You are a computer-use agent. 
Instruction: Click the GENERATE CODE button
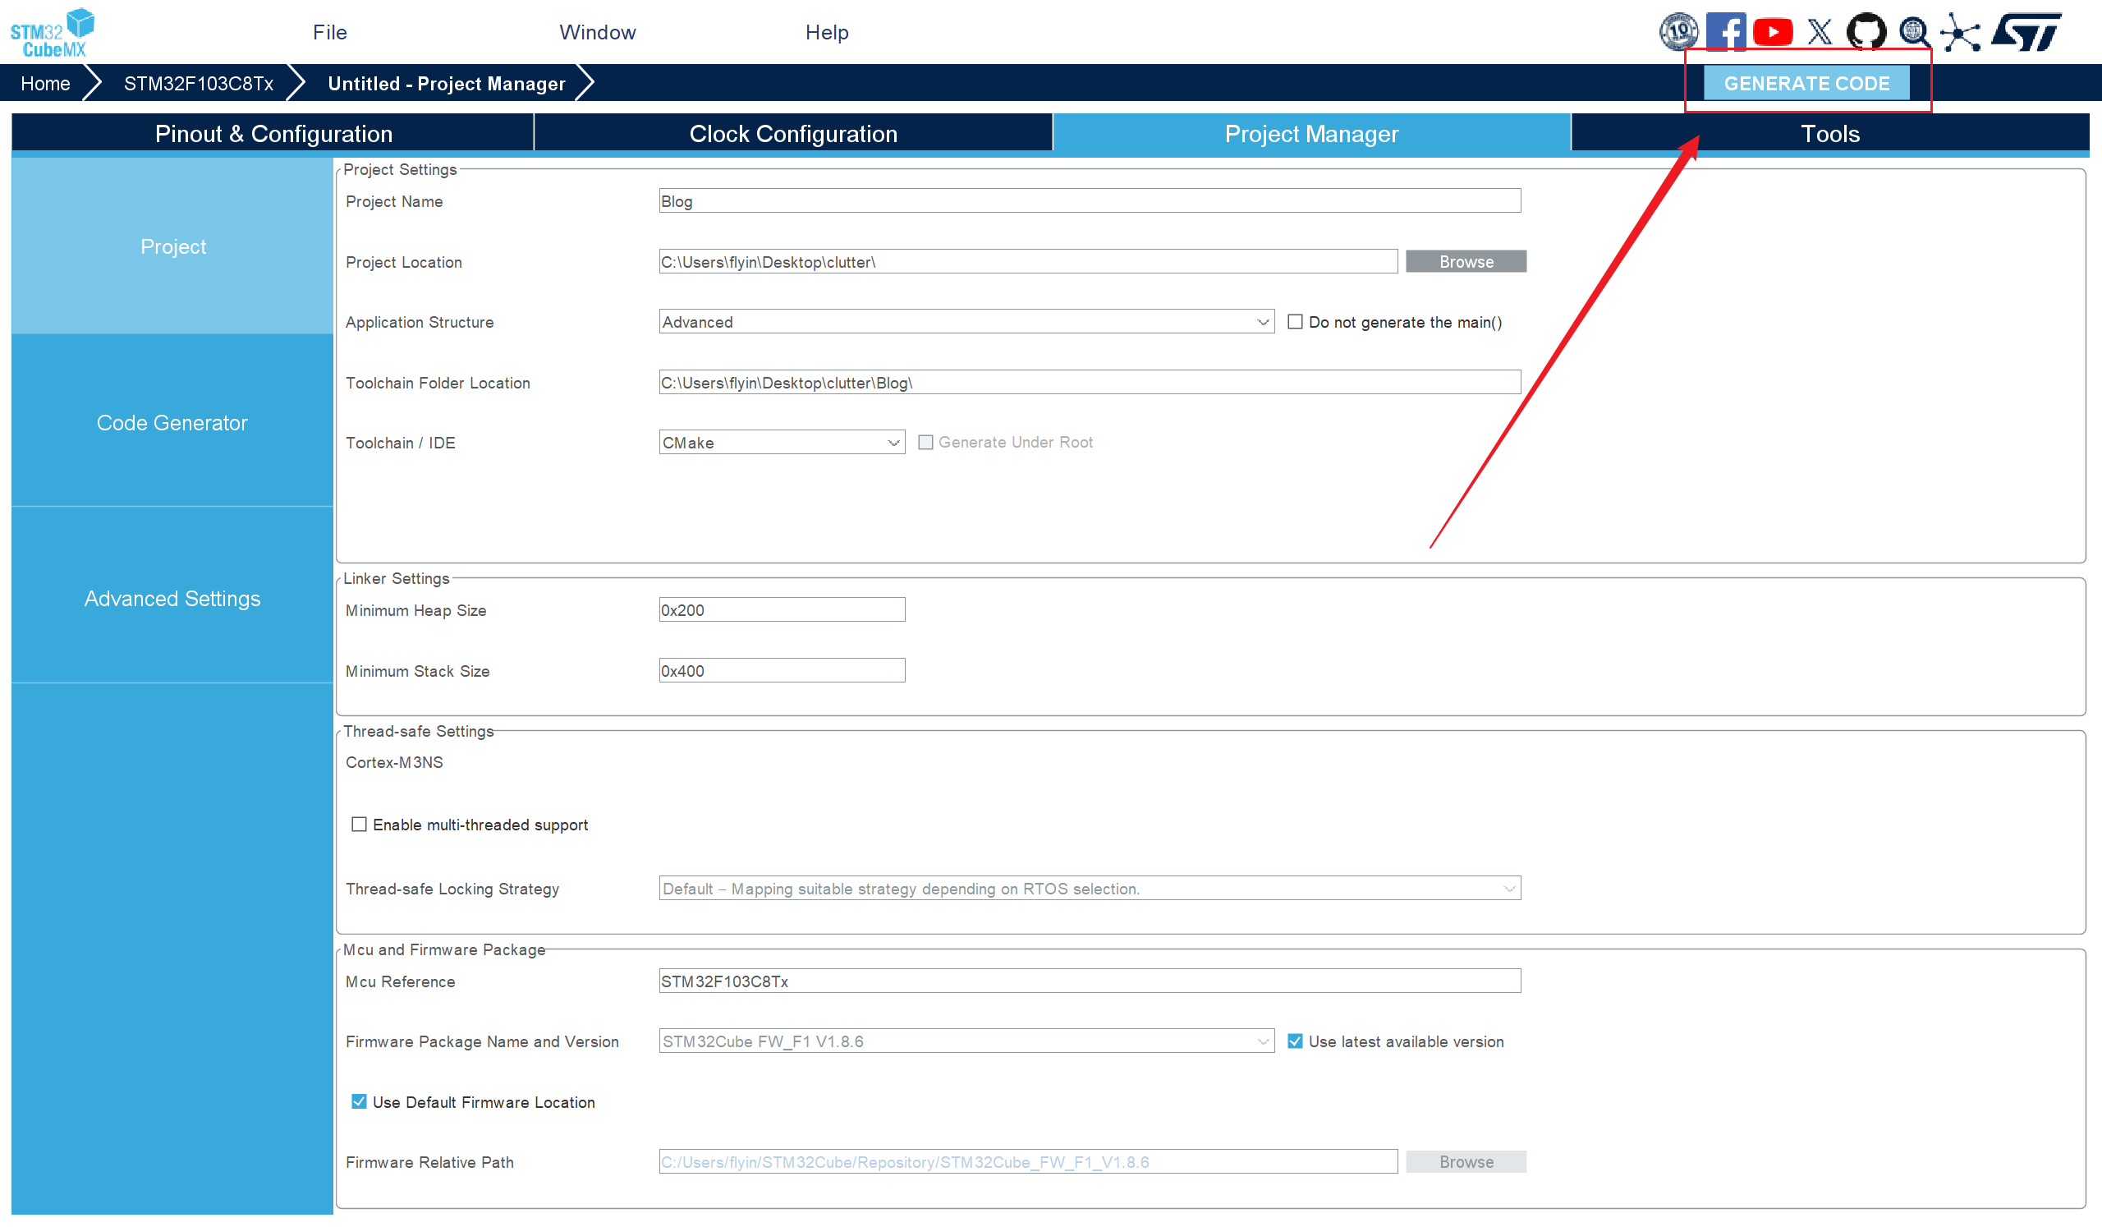tap(1806, 84)
